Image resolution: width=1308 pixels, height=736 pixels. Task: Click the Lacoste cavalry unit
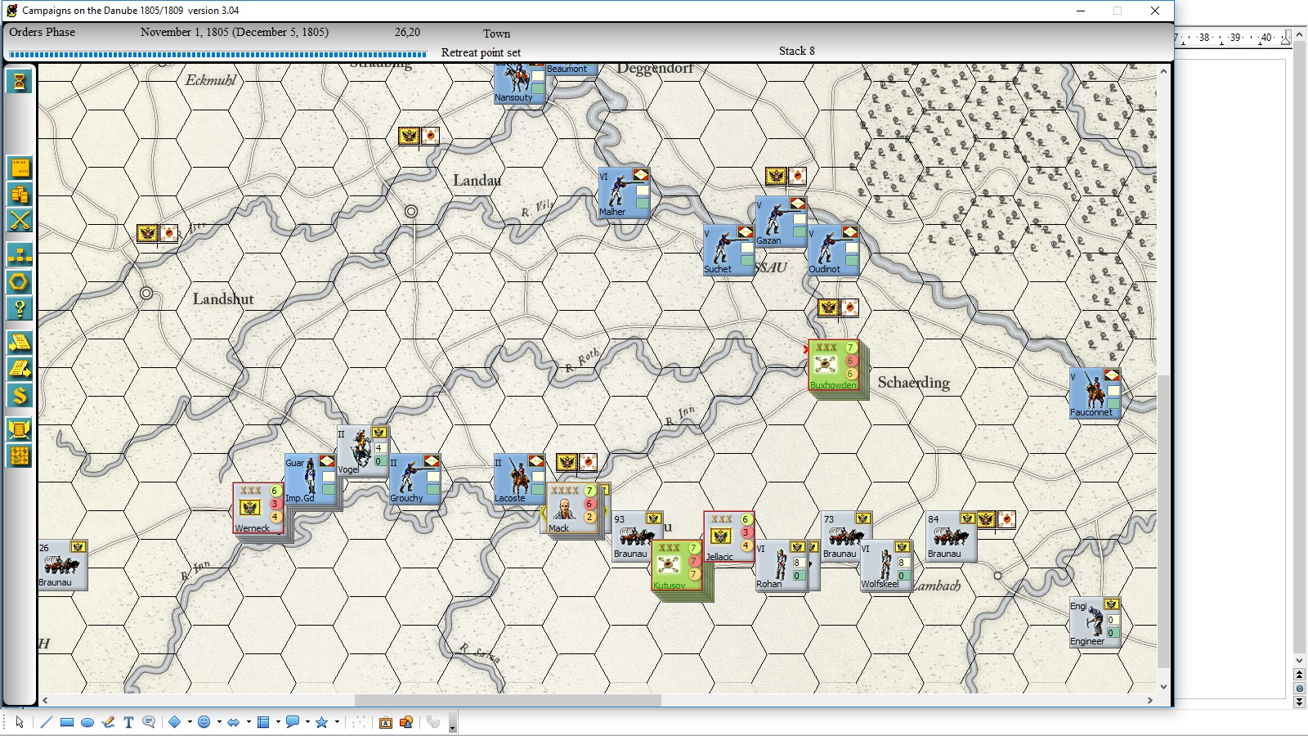point(520,479)
